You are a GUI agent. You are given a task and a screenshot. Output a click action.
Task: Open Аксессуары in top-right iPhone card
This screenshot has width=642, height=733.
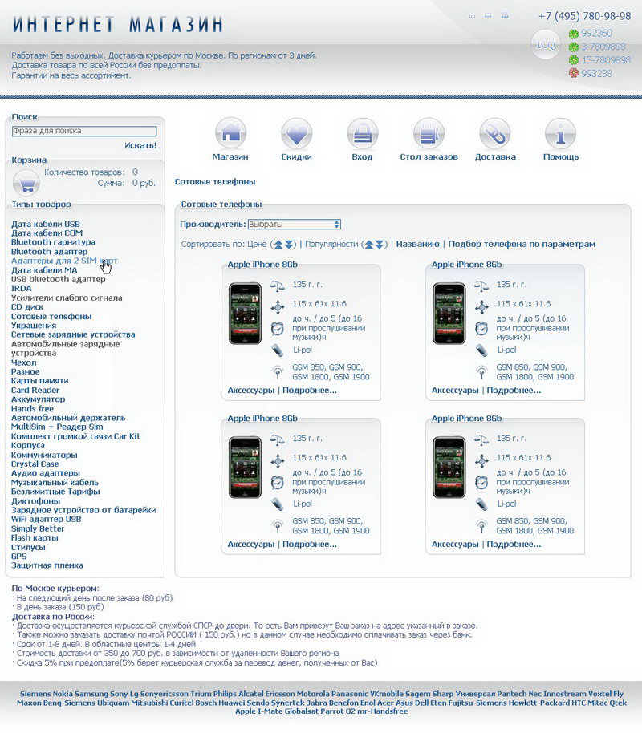coord(455,391)
